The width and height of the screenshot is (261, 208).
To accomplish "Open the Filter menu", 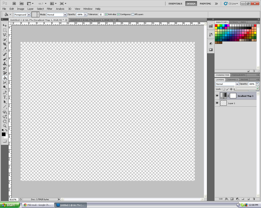I will coord(49,9).
